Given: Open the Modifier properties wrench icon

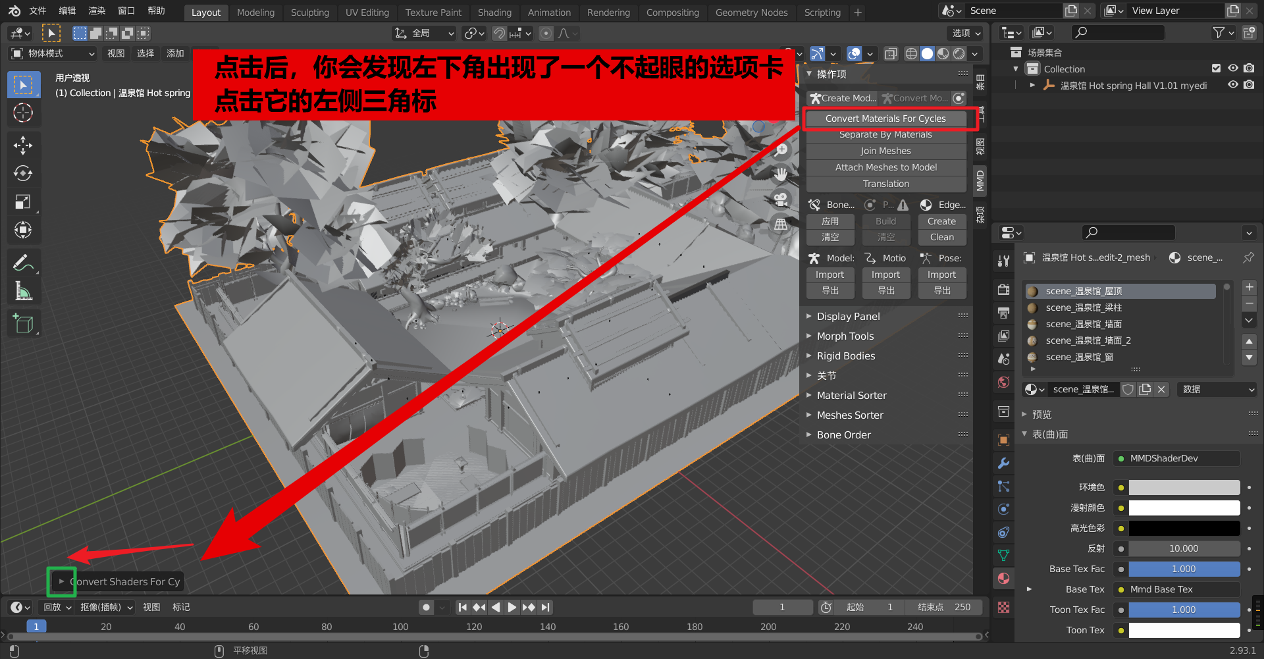Looking at the screenshot, I should click(1003, 463).
